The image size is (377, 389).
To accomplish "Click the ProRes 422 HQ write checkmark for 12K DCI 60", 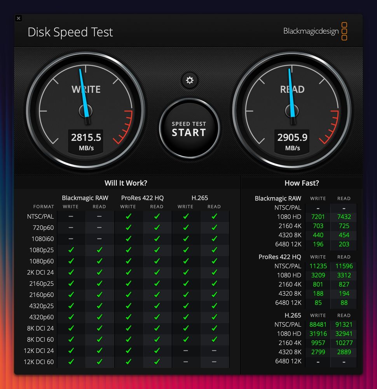I will (x=128, y=361).
